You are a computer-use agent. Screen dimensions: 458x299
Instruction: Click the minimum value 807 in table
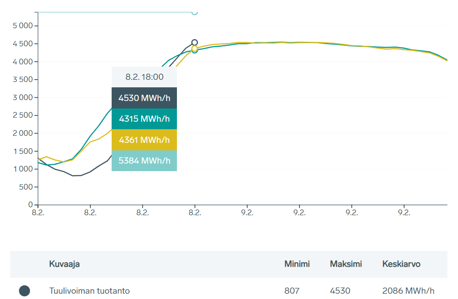coord(292,291)
